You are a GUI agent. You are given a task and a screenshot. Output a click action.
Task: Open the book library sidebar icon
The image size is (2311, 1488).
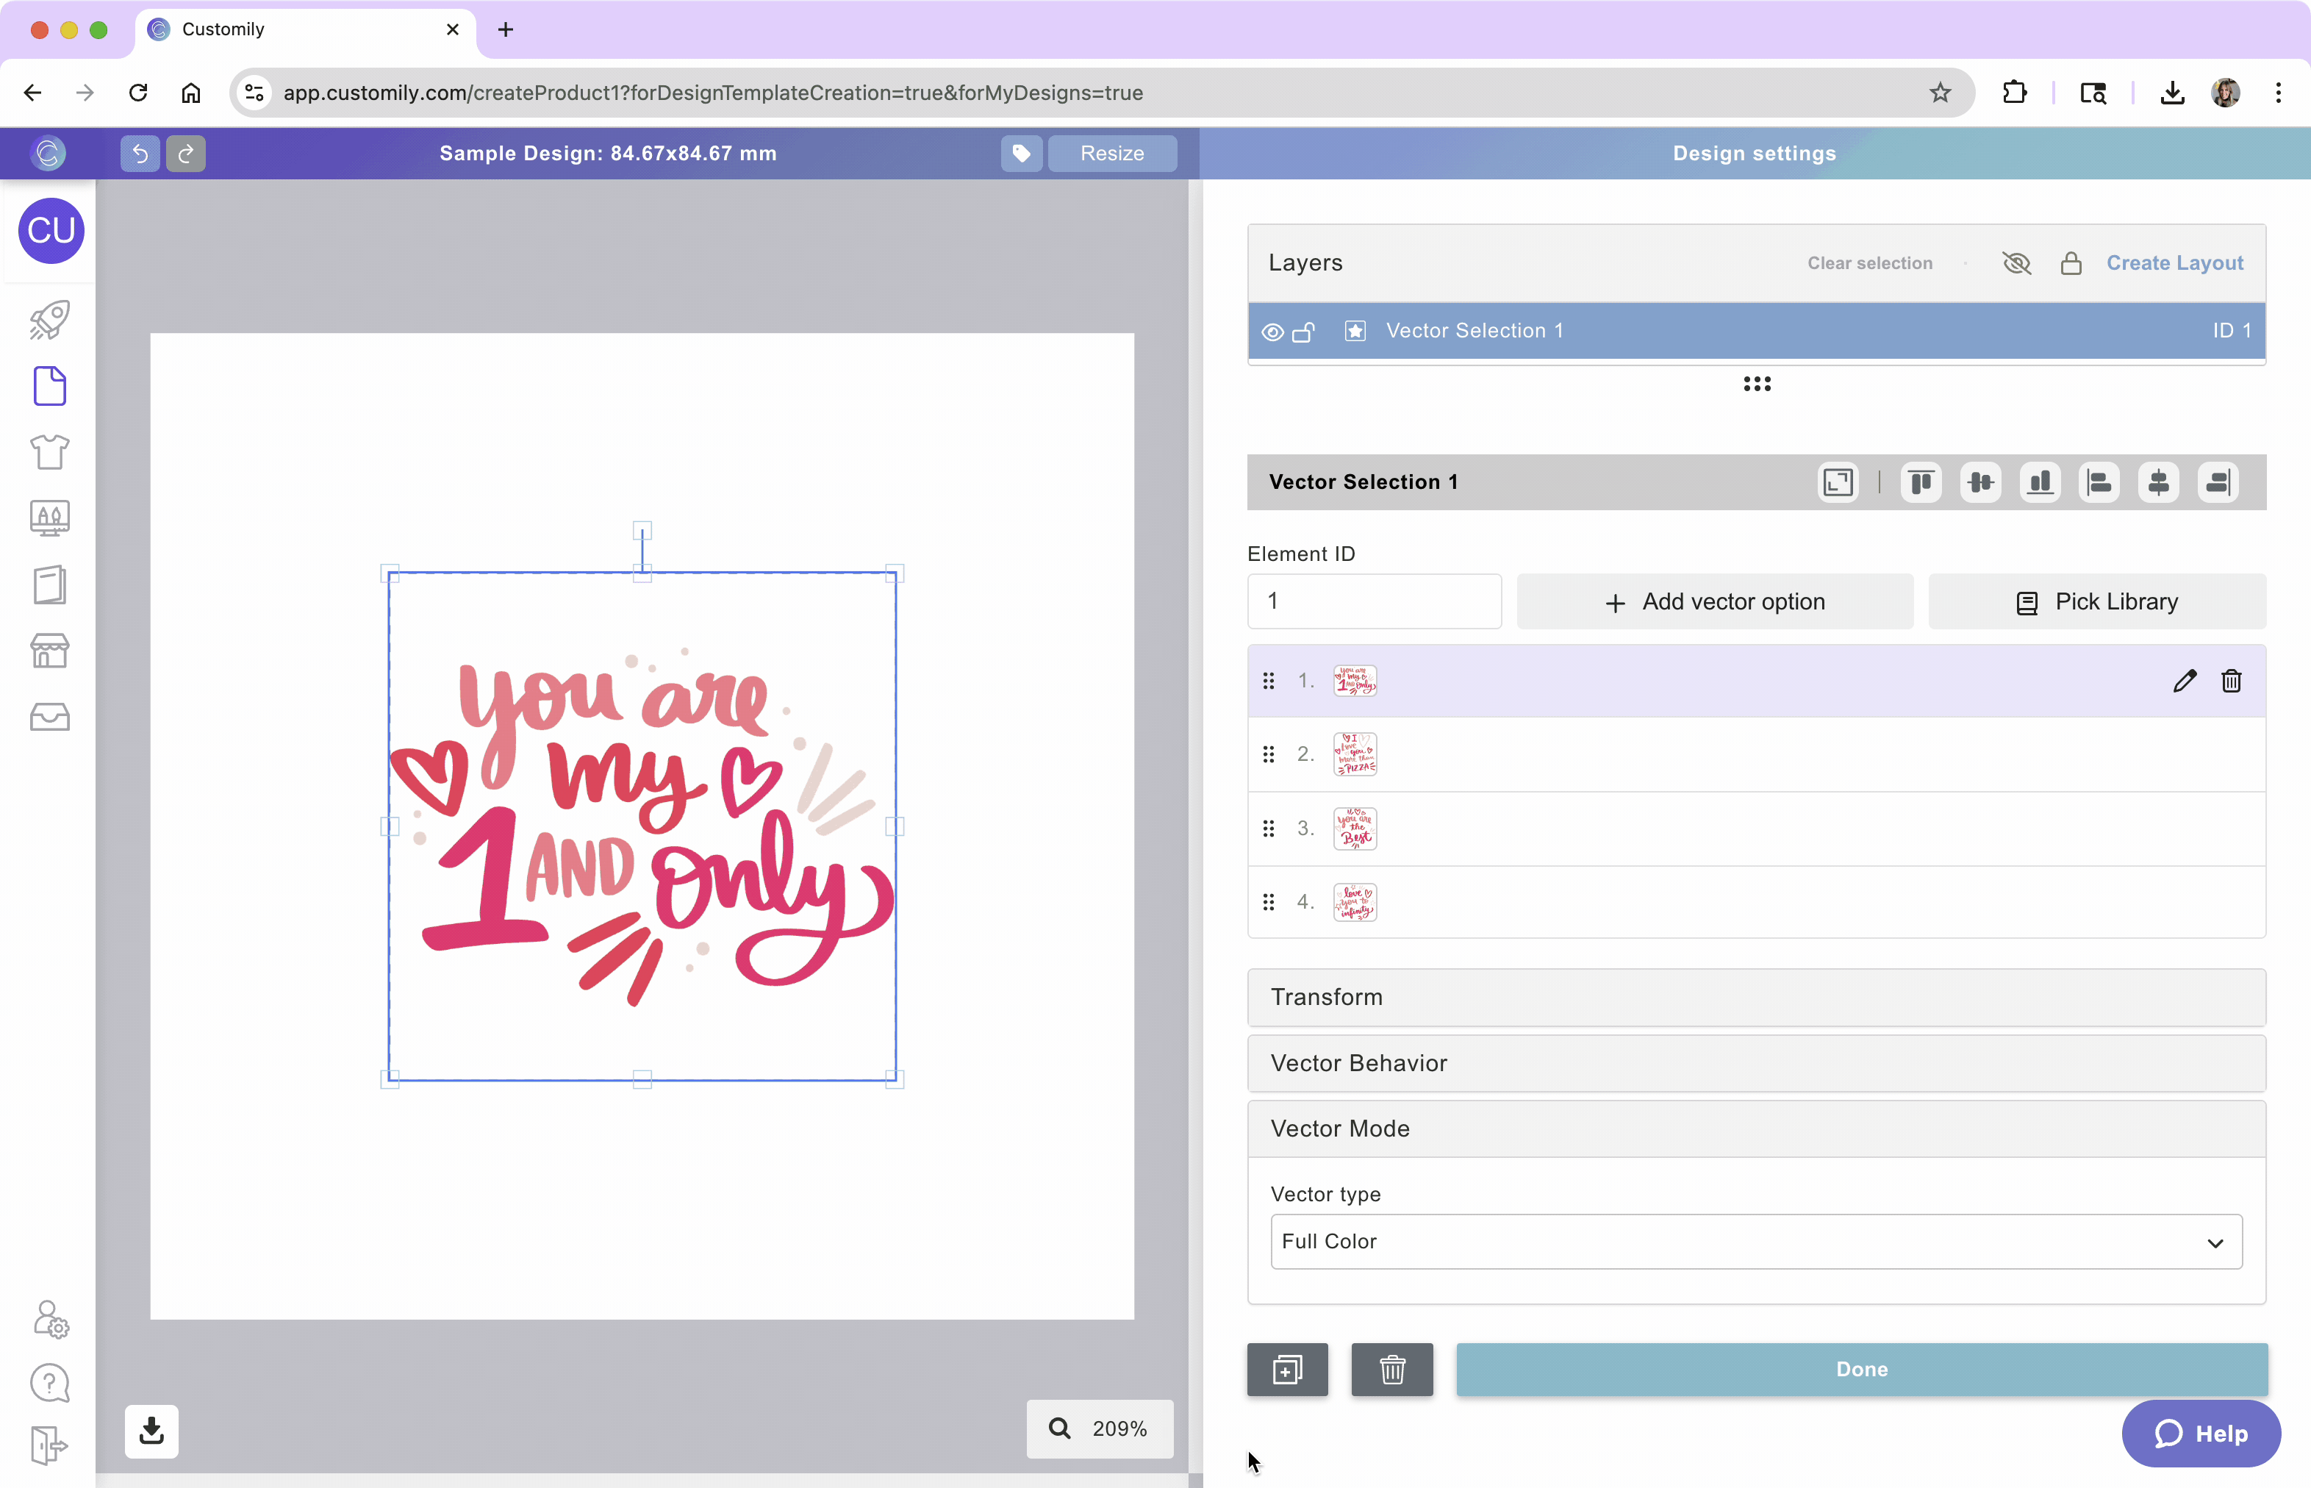[x=49, y=584]
